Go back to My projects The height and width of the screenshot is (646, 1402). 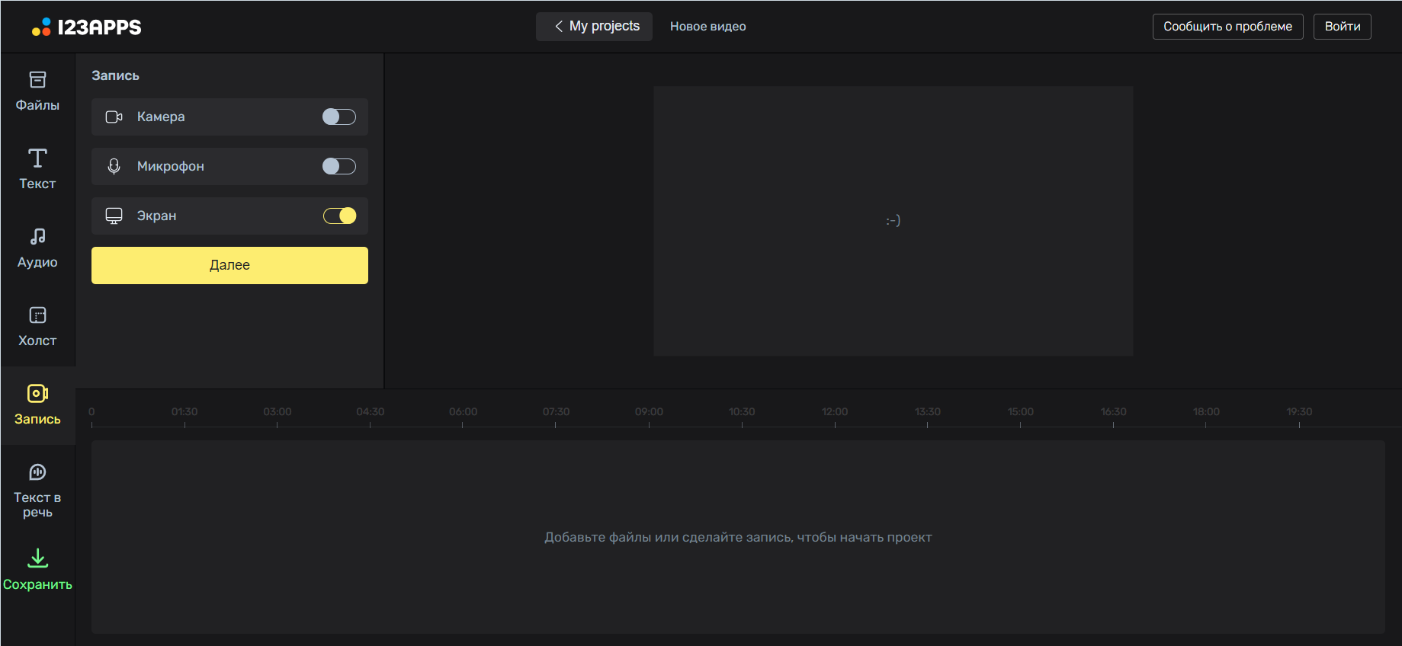coord(594,27)
